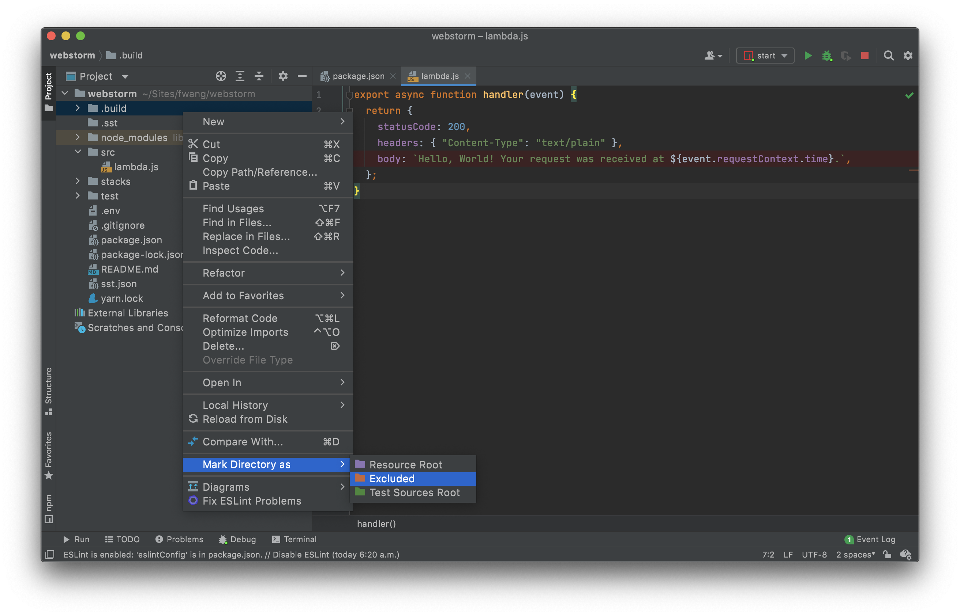Open Project panel options gear
960x616 pixels.
tap(283, 76)
